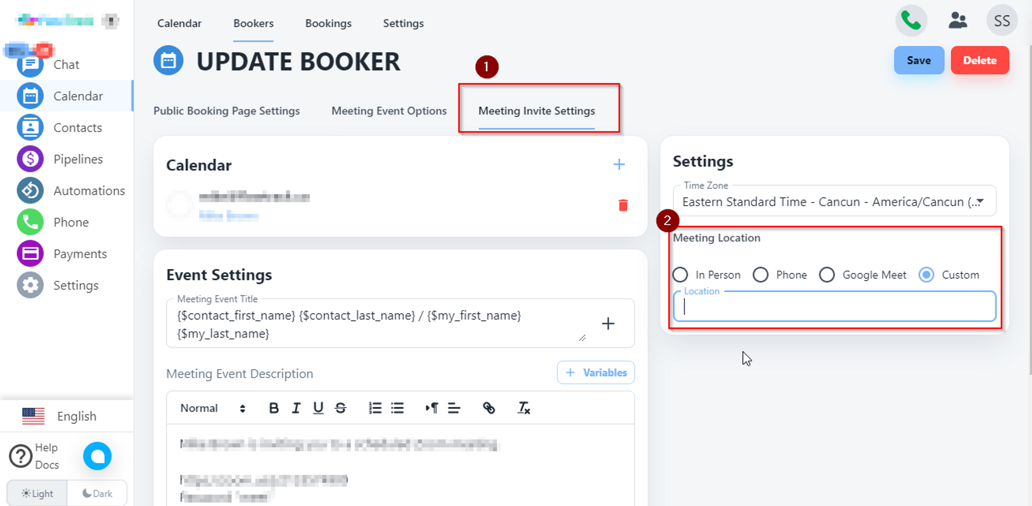Open the Bookings tab
This screenshot has height=506, width=1032.
(x=328, y=23)
